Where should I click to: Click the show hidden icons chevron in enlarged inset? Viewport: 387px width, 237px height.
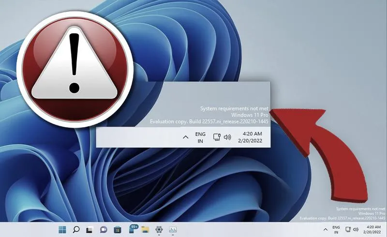[186, 137]
